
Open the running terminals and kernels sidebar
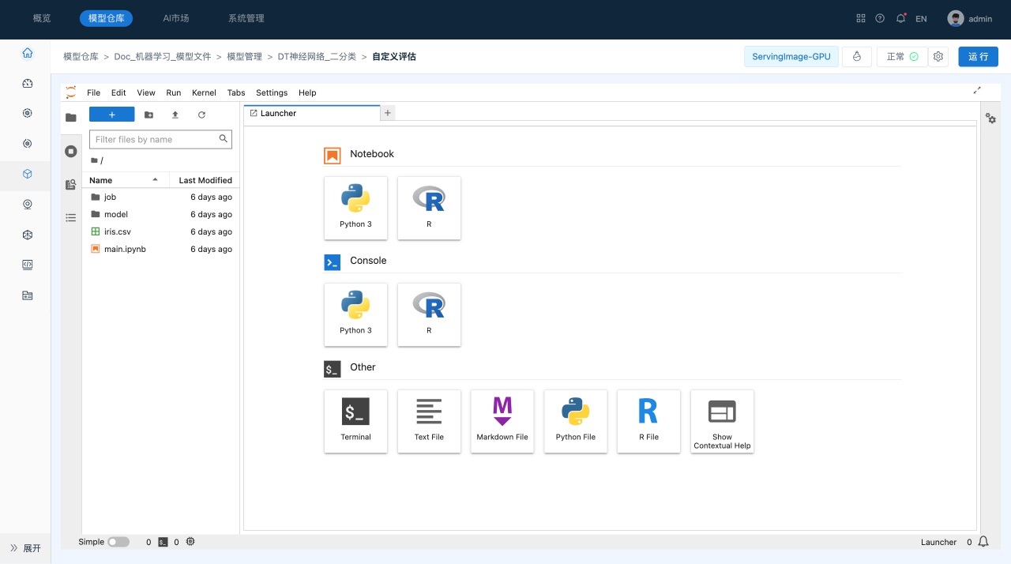pos(71,151)
